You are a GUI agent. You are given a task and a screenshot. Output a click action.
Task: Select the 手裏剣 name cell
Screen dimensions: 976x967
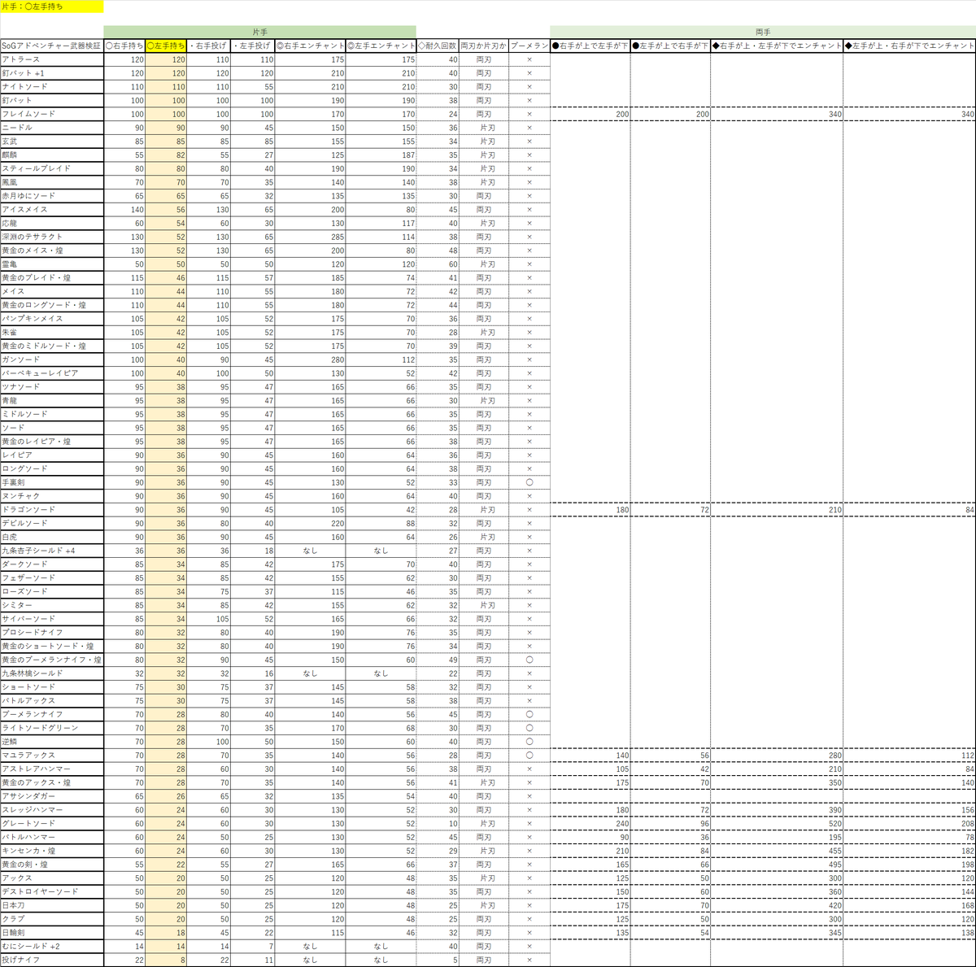coord(52,482)
